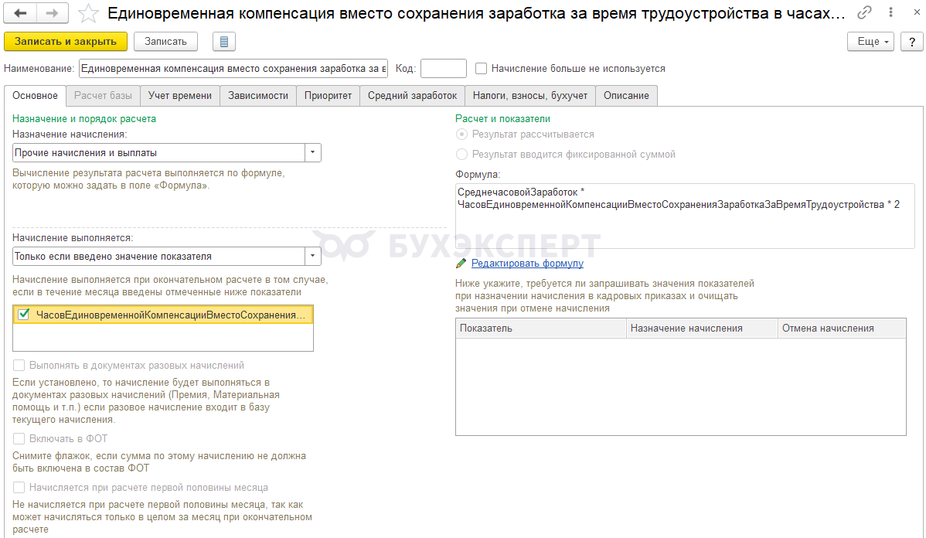Open the Еще dropdown menu
This screenshot has width=926, height=538.
pos(870,41)
